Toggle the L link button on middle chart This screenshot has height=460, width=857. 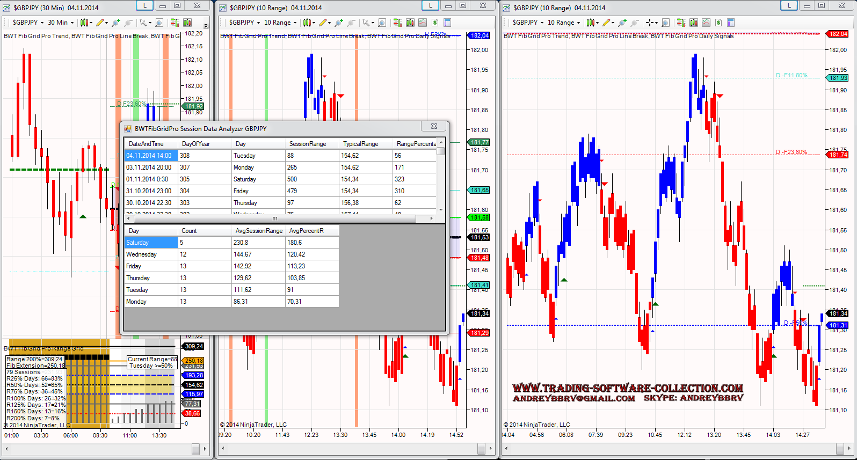(x=430, y=5)
